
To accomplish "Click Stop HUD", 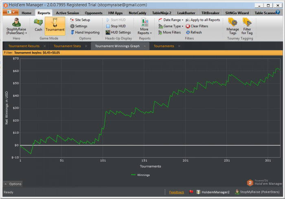I will pyautogui.click(x=116, y=26).
